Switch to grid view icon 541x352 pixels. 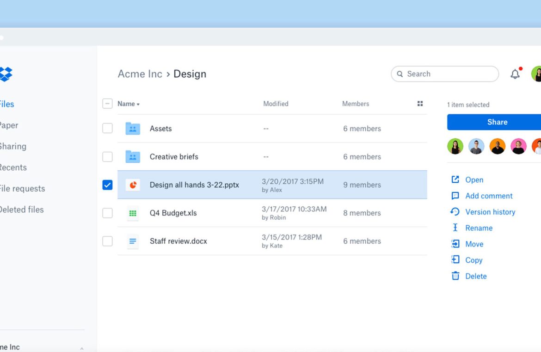coord(420,104)
